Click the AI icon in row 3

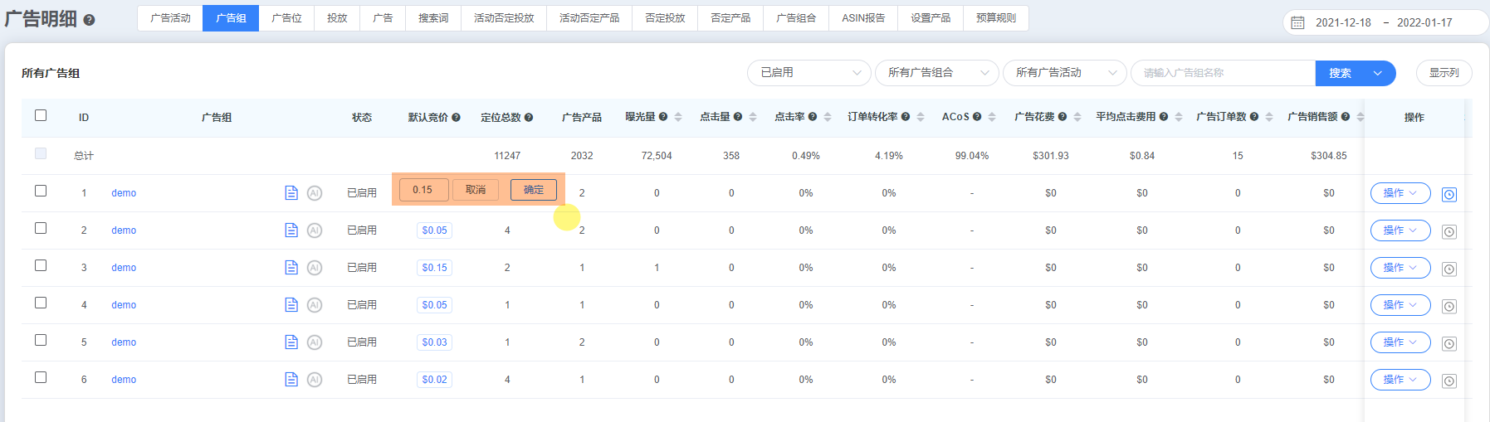(x=315, y=268)
